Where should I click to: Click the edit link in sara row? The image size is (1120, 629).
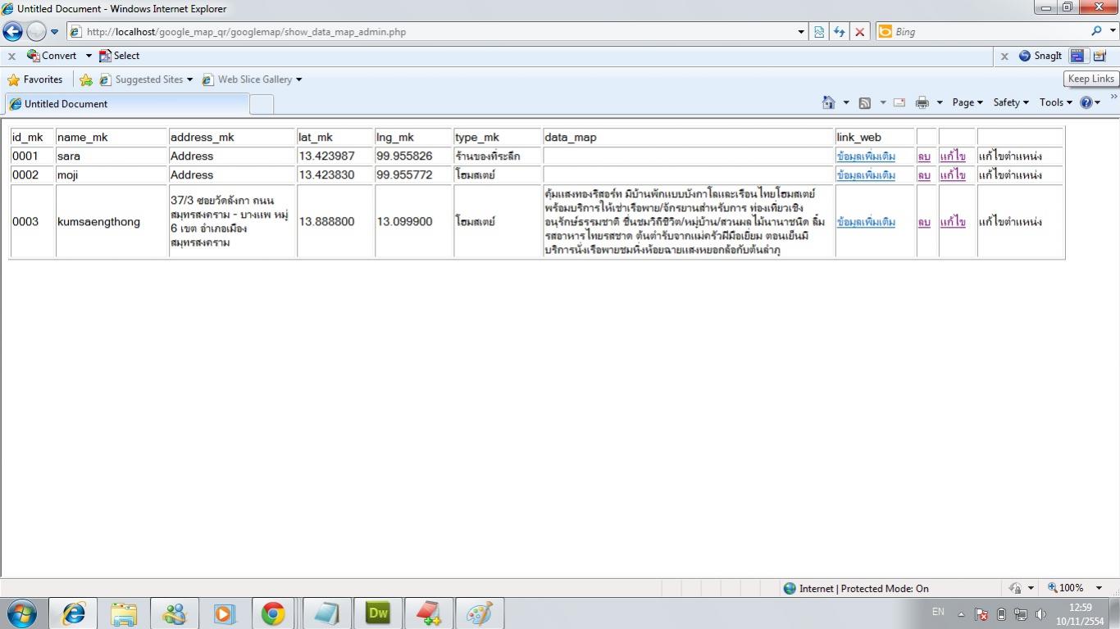(x=953, y=156)
